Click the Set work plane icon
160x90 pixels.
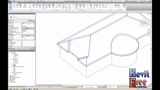pyautogui.click(x=116, y=6)
